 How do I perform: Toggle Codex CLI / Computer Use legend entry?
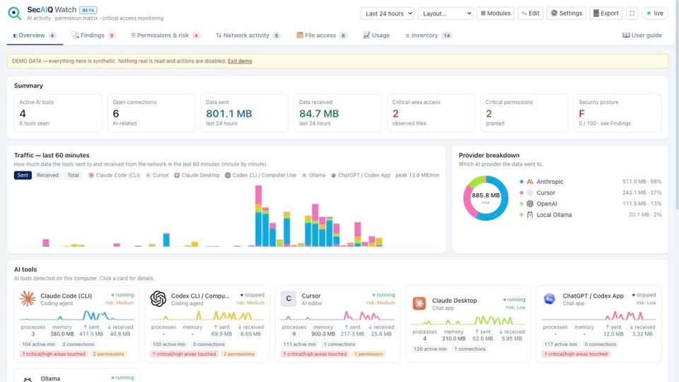point(261,175)
